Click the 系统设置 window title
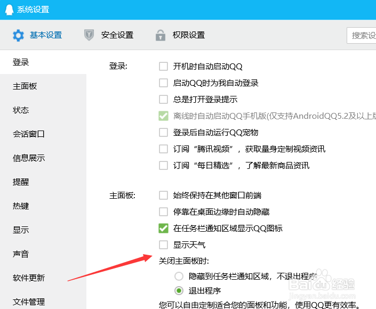 click(x=33, y=10)
